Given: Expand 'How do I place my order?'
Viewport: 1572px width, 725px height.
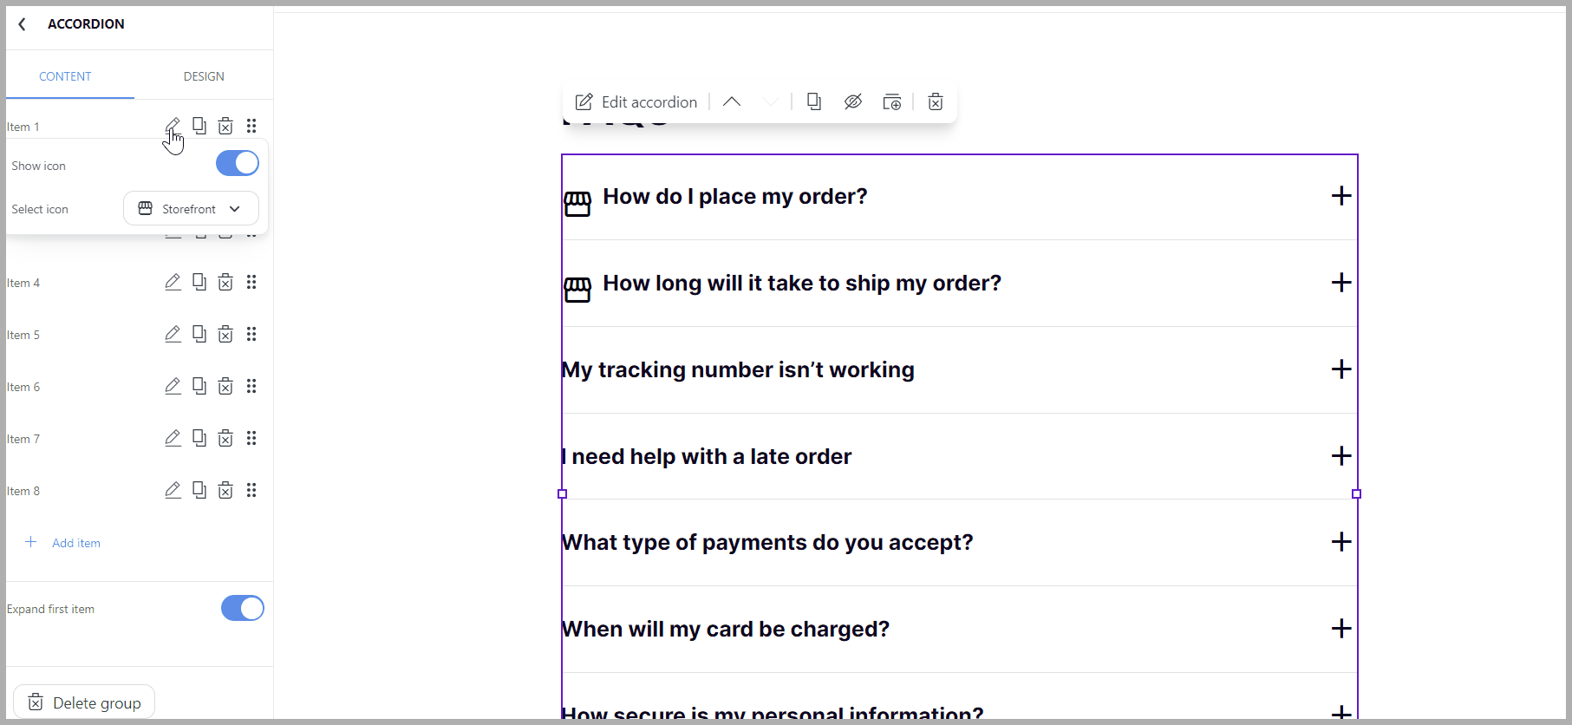Looking at the screenshot, I should tap(1341, 196).
